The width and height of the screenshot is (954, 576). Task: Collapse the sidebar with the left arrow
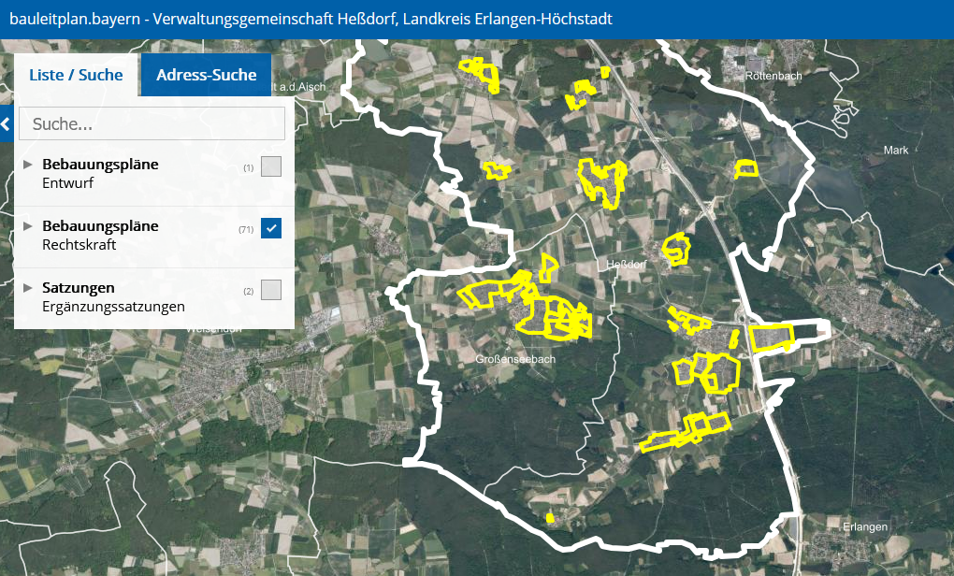pyautogui.click(x=6, y=123)
